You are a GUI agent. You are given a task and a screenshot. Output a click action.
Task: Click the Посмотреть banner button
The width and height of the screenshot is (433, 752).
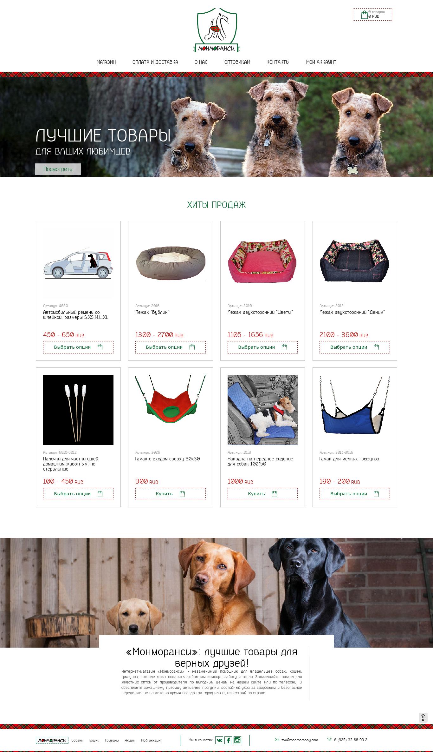(58, 169)
